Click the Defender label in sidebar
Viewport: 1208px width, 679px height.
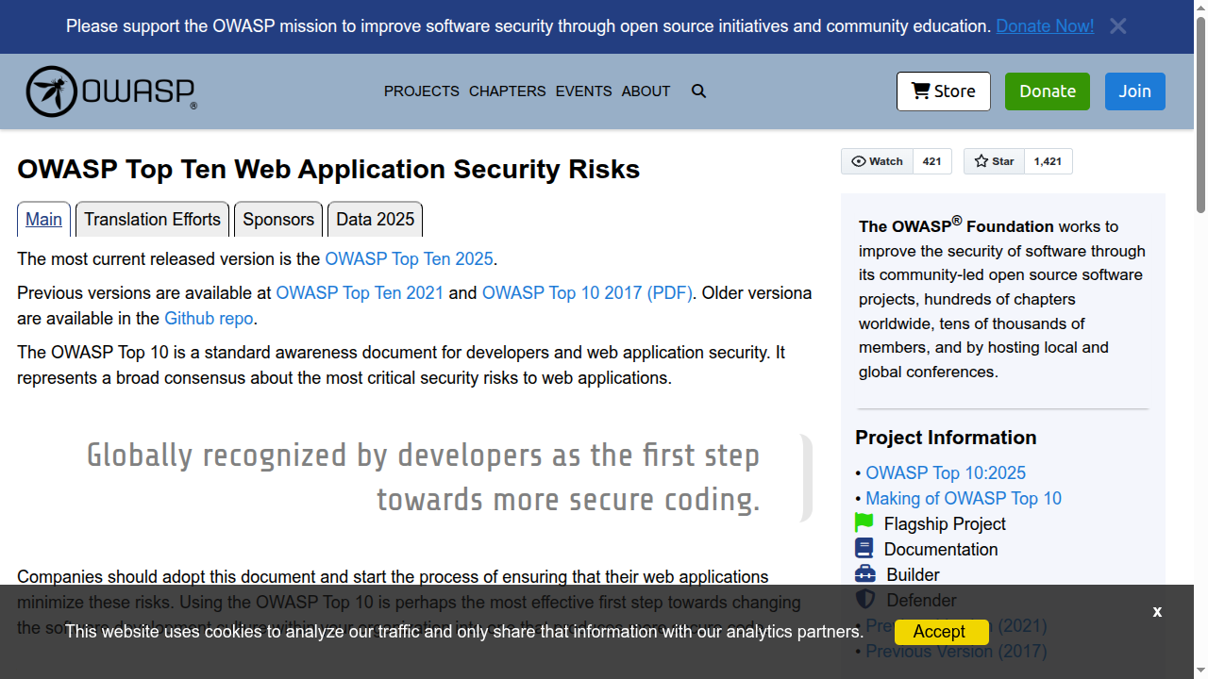point(921,600)
